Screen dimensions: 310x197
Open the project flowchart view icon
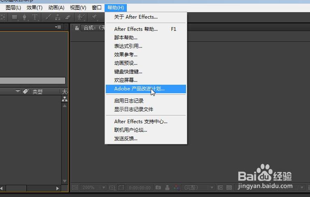(x=65, y=99)
